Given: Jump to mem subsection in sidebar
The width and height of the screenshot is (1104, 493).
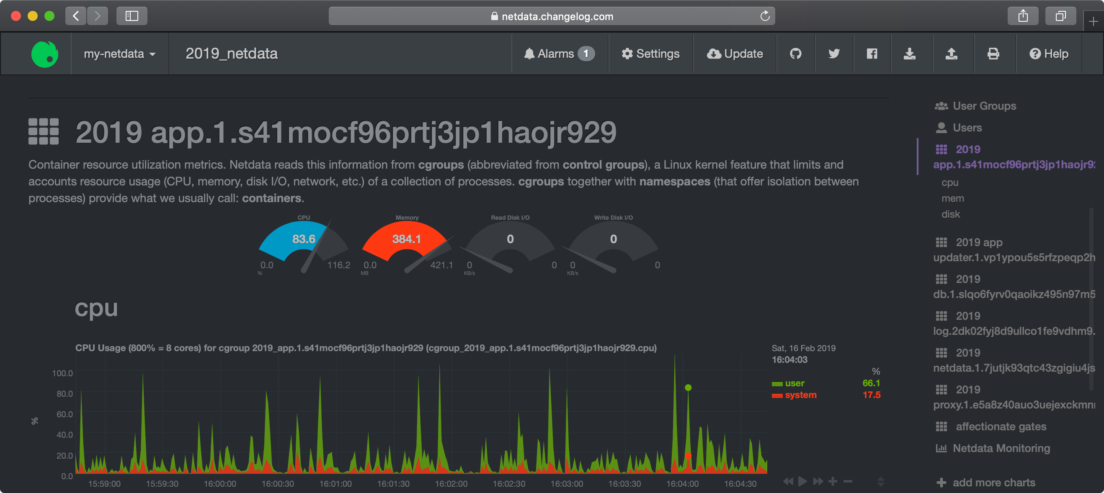Looking at the screenshot, I should (x=952, y=198).
